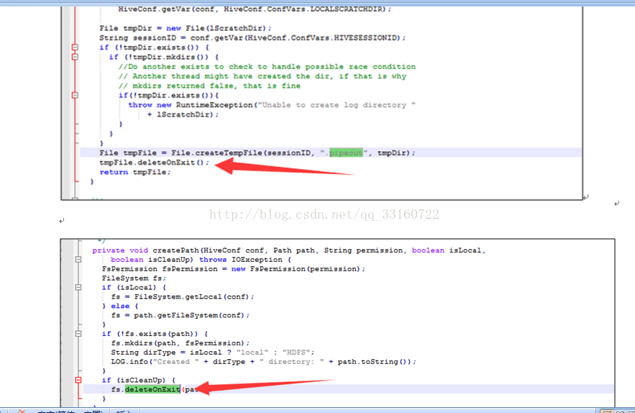Click fs = FileSystem.getLocal(conf);
635x413 pixels.
coord(183,297)
